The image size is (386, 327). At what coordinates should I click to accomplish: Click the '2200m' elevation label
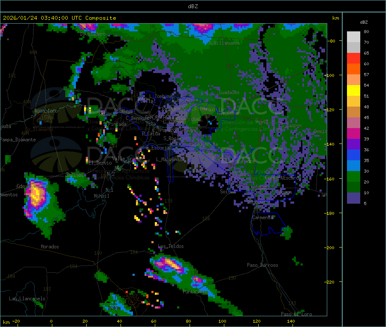click(114, 308)
